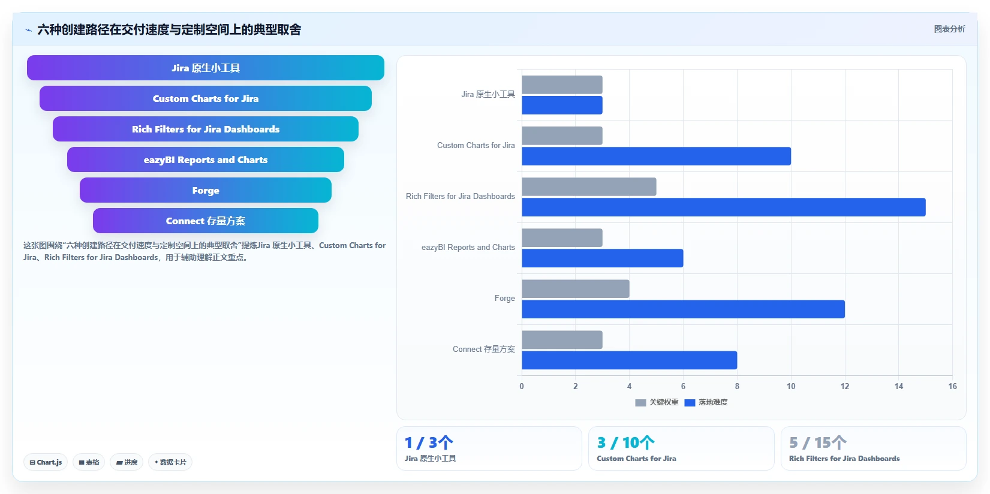Click the gray bar for Rich Filters row
This screenshot has width=990, height=494.
pos(589,186)
